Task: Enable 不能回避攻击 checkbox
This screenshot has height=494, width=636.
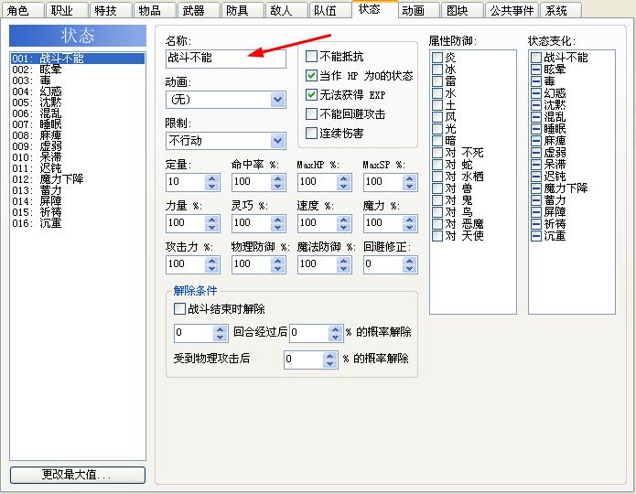Action: 311,114
